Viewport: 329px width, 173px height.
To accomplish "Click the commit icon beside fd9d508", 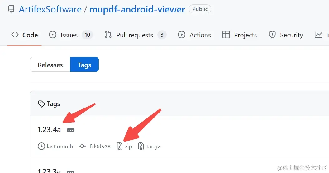I will click(82, 146).
